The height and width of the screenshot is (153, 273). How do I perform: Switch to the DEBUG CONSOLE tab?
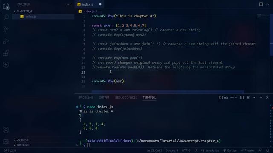(126, 97)
